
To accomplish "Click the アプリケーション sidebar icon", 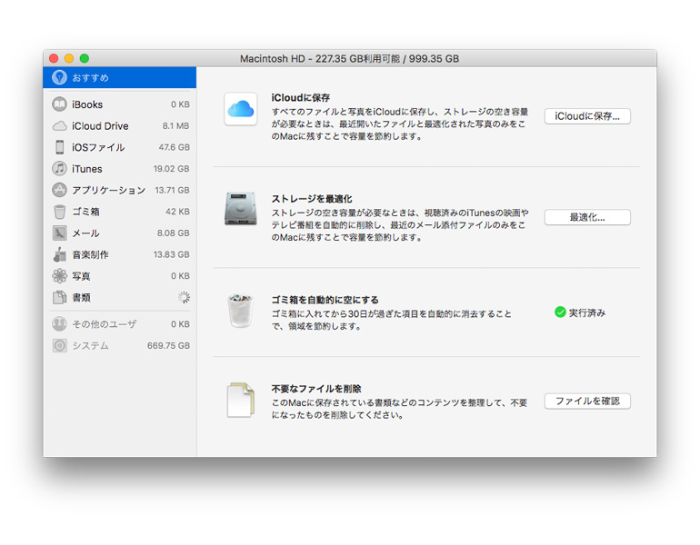I will pyautogui.click(x=59, y=190).
